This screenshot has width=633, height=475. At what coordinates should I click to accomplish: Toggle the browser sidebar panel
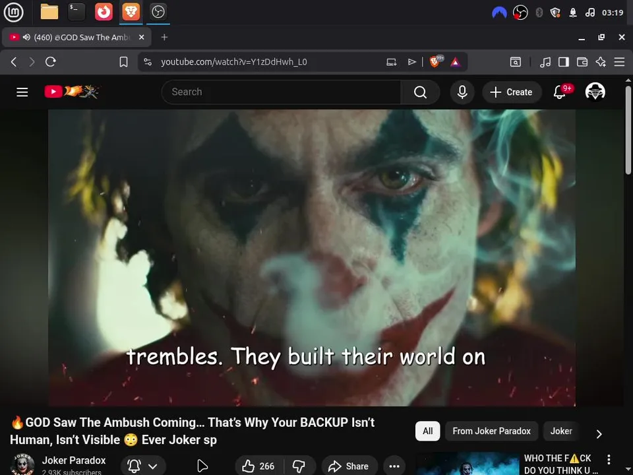click(564, 62)
